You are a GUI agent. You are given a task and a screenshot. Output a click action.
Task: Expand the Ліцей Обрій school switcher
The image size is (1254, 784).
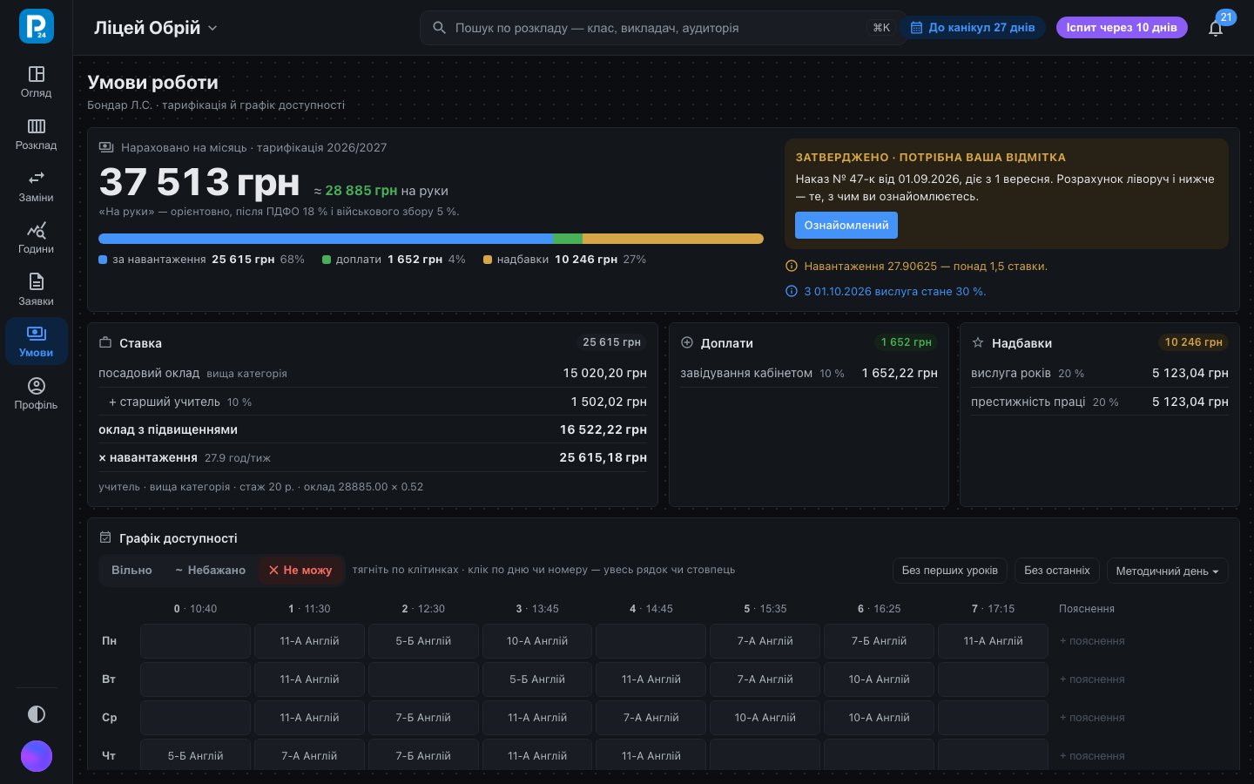pos(156,28)
